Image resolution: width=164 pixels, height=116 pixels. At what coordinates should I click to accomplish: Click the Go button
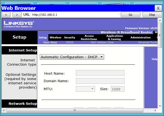coord(130,15)
